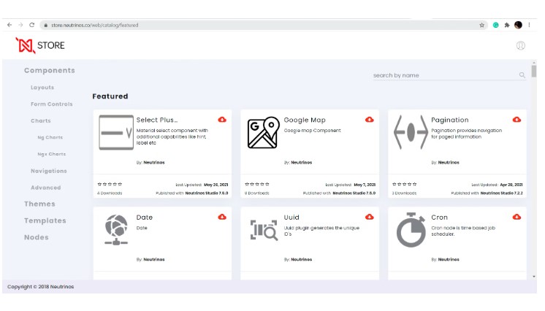Open the browser extensions puzzle icon
This screenshot has width=545, height=311.
tap(507, 25)
